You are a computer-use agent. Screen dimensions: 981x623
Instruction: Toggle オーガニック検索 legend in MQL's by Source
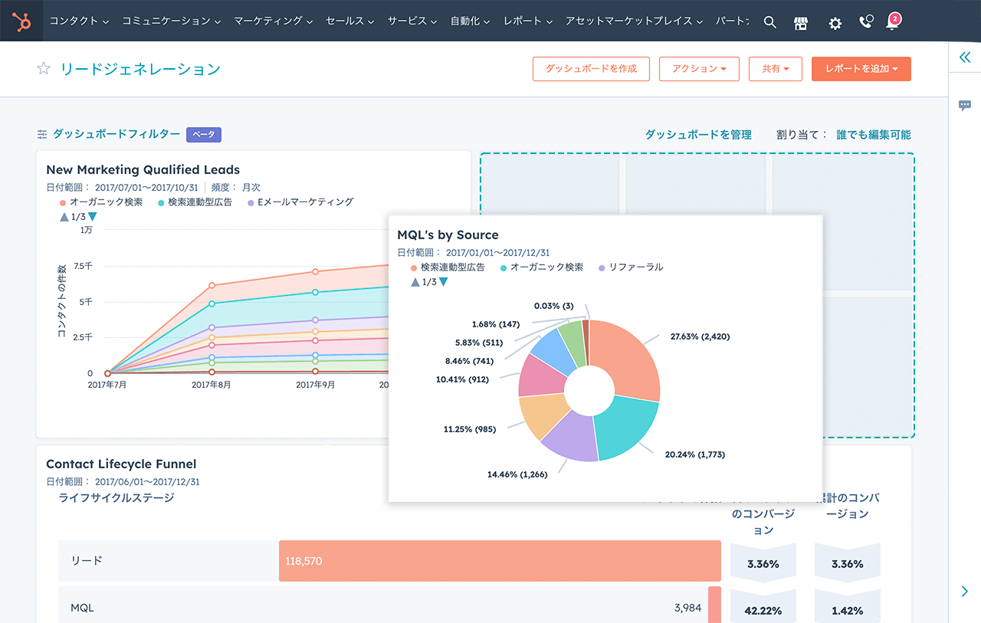click(x=541, y=267)
